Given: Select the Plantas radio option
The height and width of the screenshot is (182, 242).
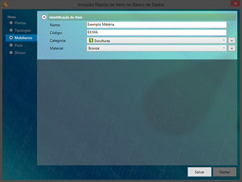Looking at the screenshot, I should pyautogui.click(x=18, y=23).
